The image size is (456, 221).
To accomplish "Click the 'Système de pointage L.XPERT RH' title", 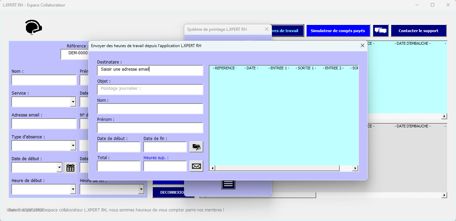I will tap(217, 29).
